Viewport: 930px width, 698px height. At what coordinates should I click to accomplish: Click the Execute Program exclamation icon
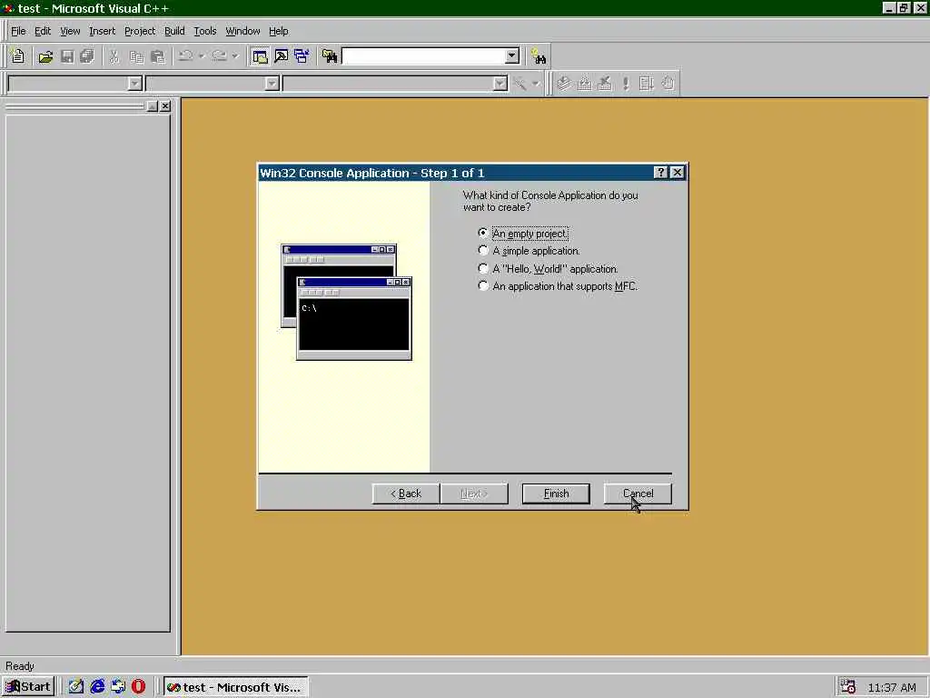pos(626,84)
